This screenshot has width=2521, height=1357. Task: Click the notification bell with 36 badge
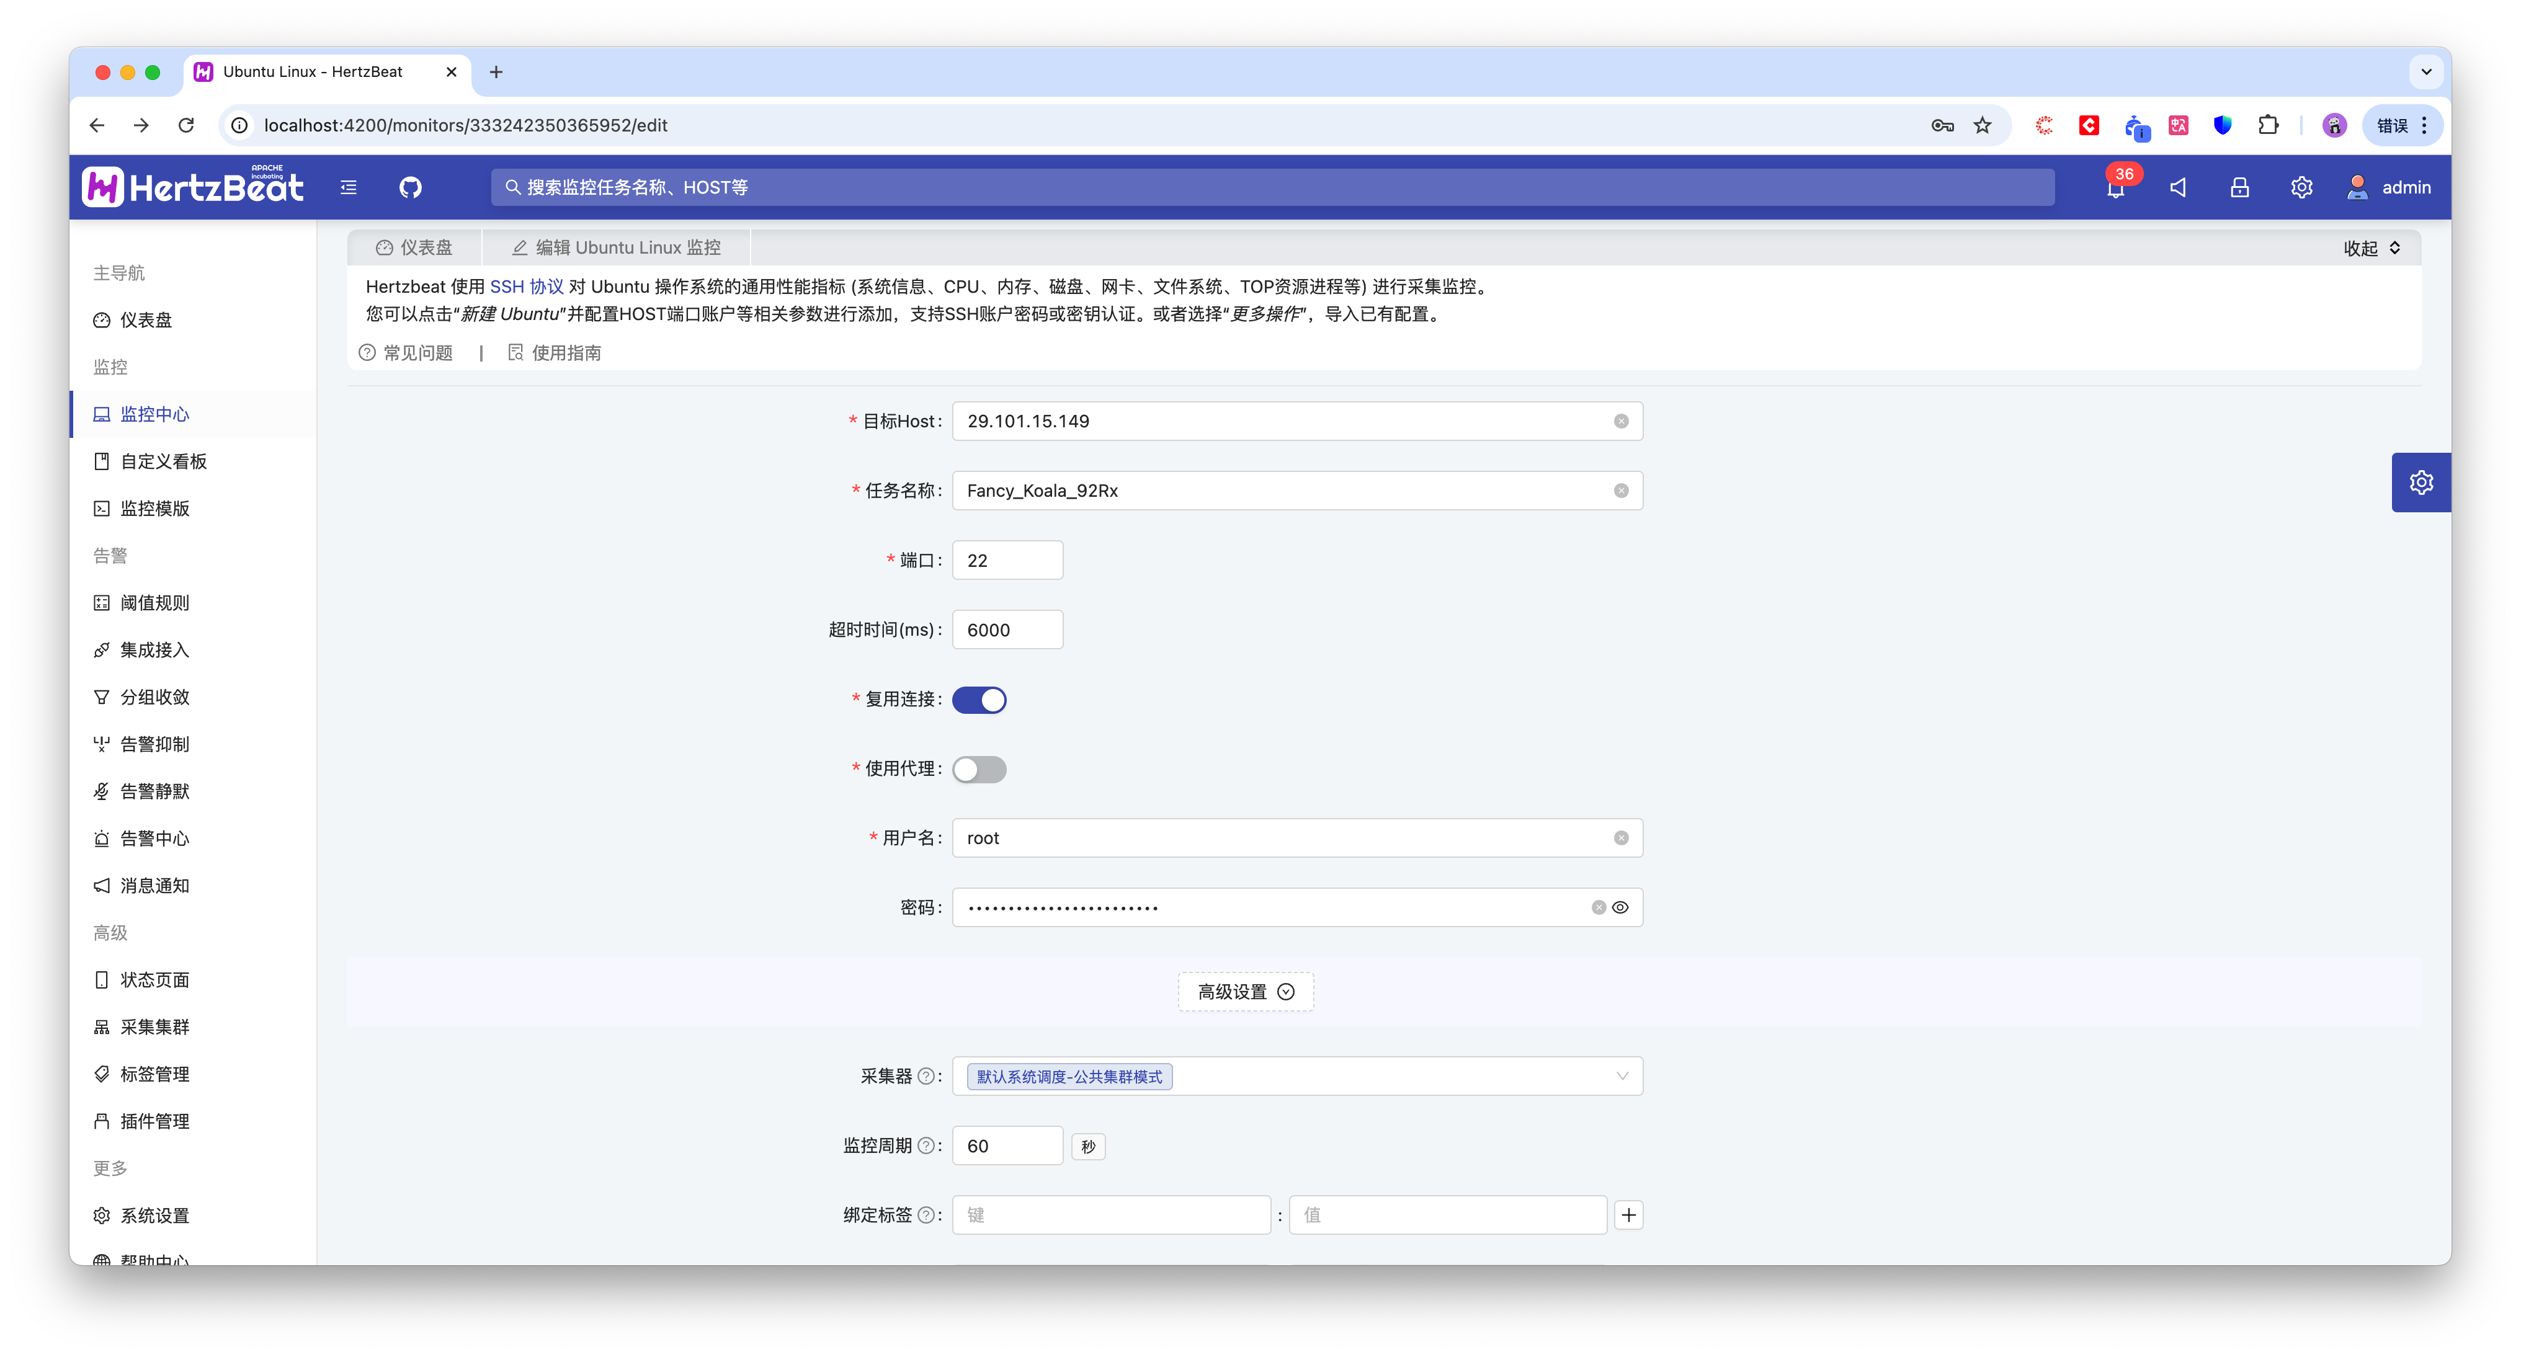pyautogui.click(x=2116, y=188)
